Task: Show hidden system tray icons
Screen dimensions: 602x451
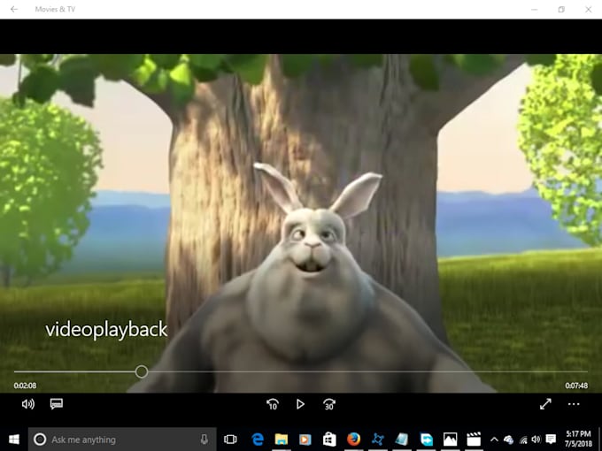Action: tap(495, 440)
